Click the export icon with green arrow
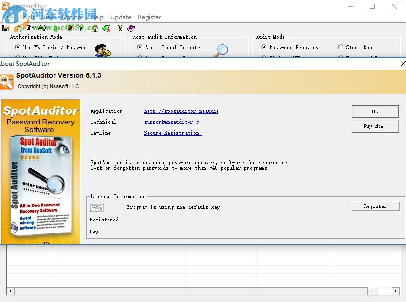This screenshot has width=406, height=302. tap(18, 27)
